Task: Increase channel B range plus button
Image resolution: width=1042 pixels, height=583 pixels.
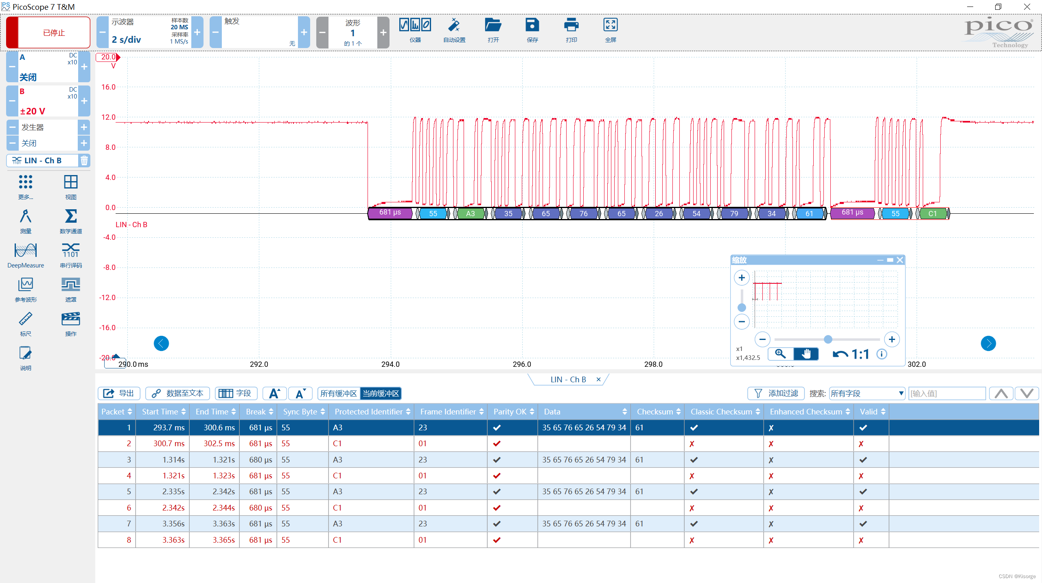Action: click(84, 101)
